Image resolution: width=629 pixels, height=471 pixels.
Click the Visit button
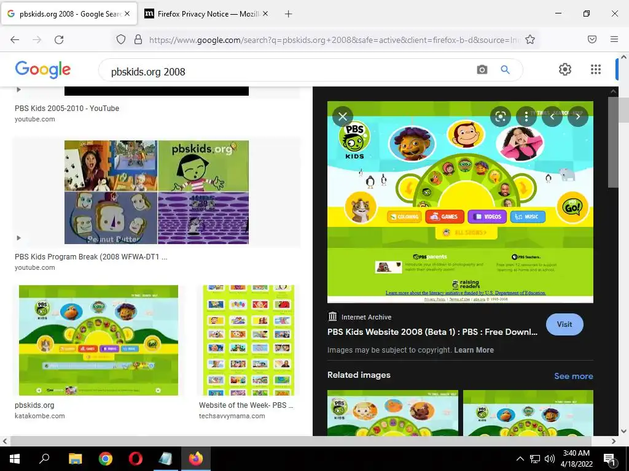[x=565, y=324]
